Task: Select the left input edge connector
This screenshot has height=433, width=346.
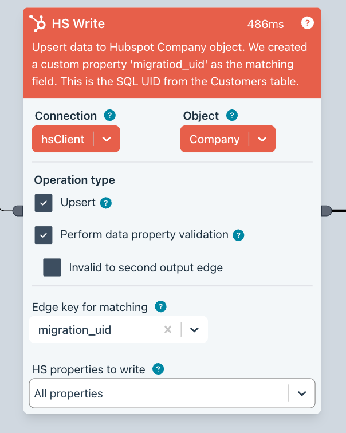Action: pyautogui.click(x=18, y=211)
